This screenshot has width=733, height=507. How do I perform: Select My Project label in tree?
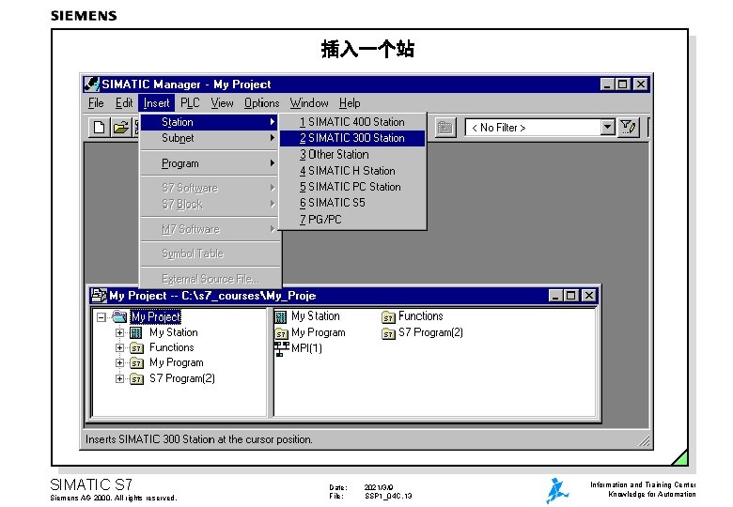(156, 317)
